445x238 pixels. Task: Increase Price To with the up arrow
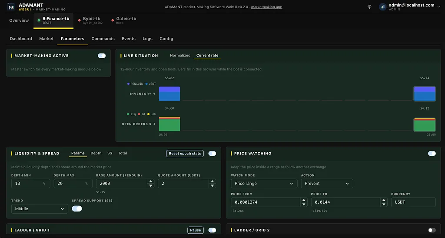[x=384, y=200]
